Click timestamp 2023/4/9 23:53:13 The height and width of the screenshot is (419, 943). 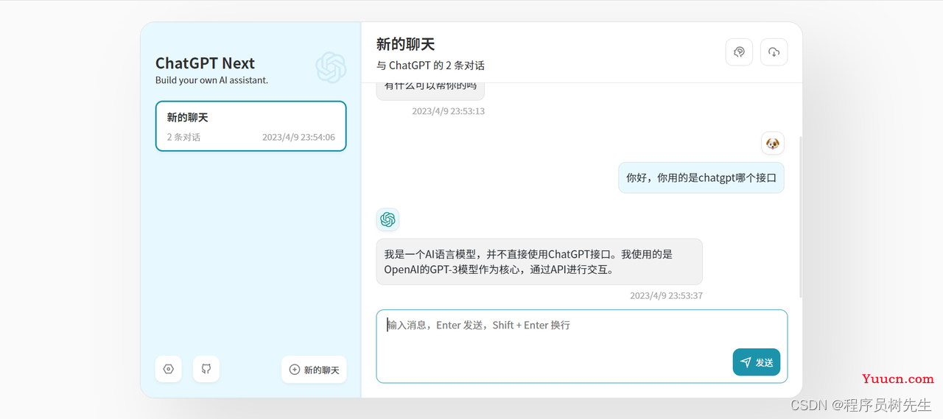[448, 111]
